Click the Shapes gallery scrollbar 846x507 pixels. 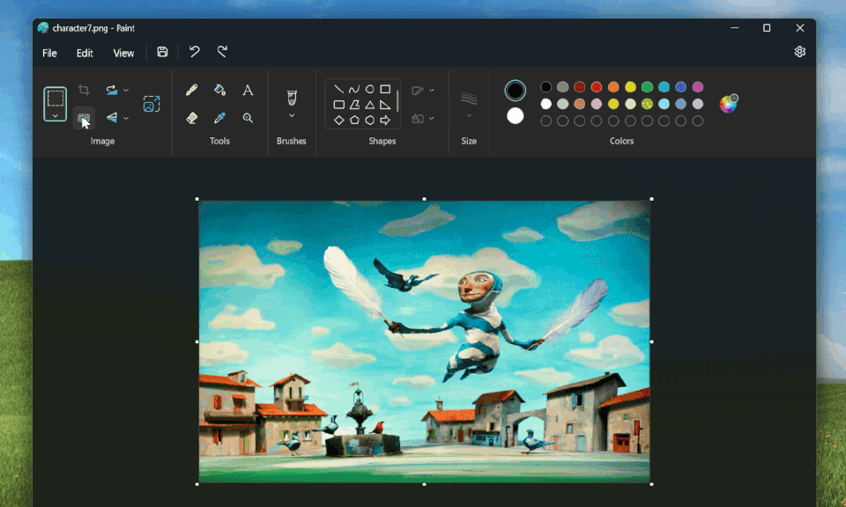397,100
